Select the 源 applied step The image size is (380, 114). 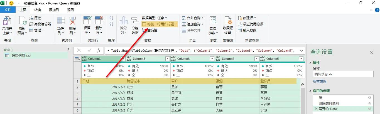[x=343, y=98]
